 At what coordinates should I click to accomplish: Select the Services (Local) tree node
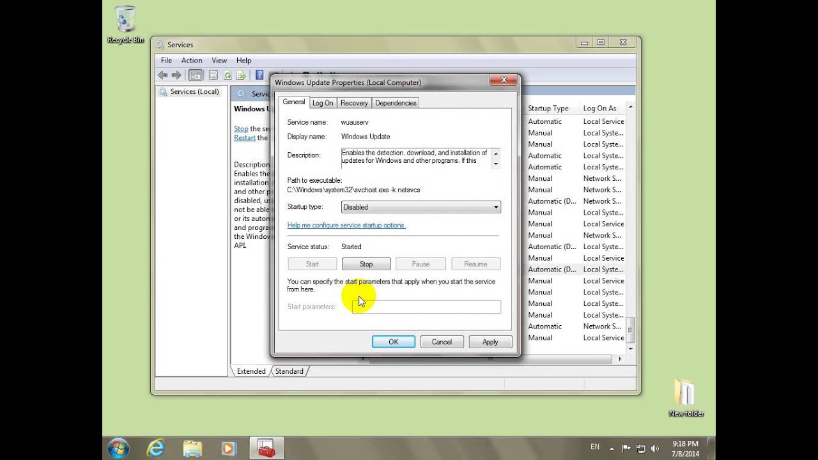(x=189, y=92)
